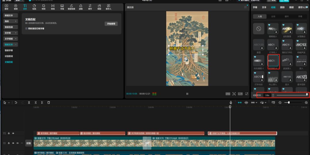Select the 金粉飘落 animation thumbnail
The height and width of the screenshot is (155, 310).
287,29
